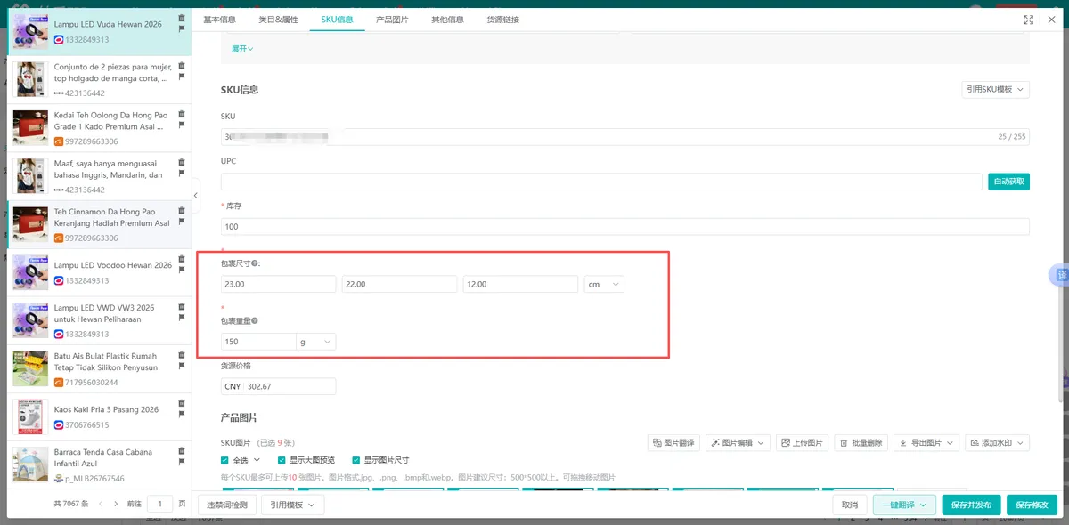The image size is (1069, 525).
Task: Flag the Kaos Kaki Pria 3 Pasang listing
Action: [182, 415]
